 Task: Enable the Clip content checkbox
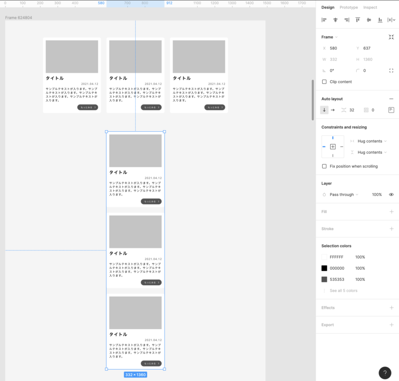[x=325, y=82]
